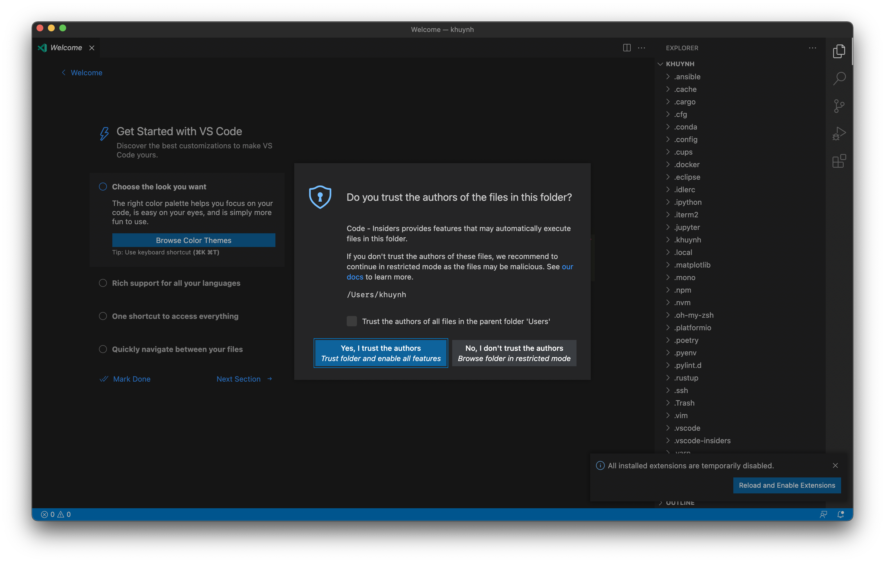This screenshot has height=563, width=885.
Task: Click 'Yes, I trust the authors'
Action: pyautogui.click(x=381, y=353)
